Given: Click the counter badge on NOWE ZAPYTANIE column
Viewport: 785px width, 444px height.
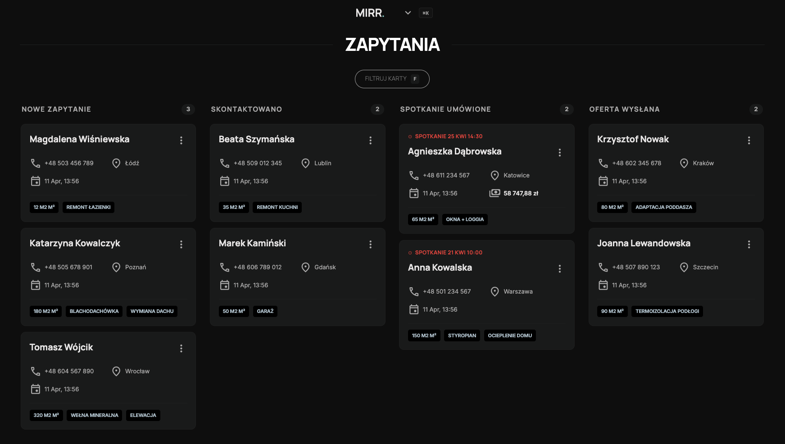Looking at the screenshot, I should [x=188, y=109].
